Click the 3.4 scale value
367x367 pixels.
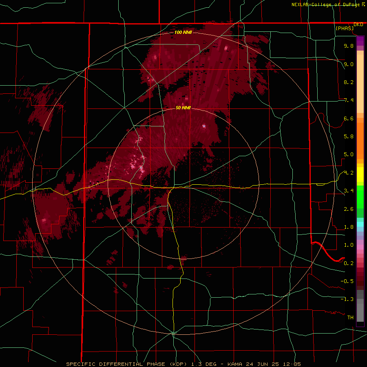[349, 191]
